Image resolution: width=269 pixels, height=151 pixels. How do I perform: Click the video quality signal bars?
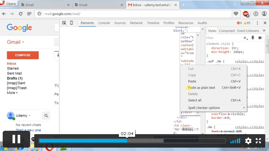tap(235, 141)
